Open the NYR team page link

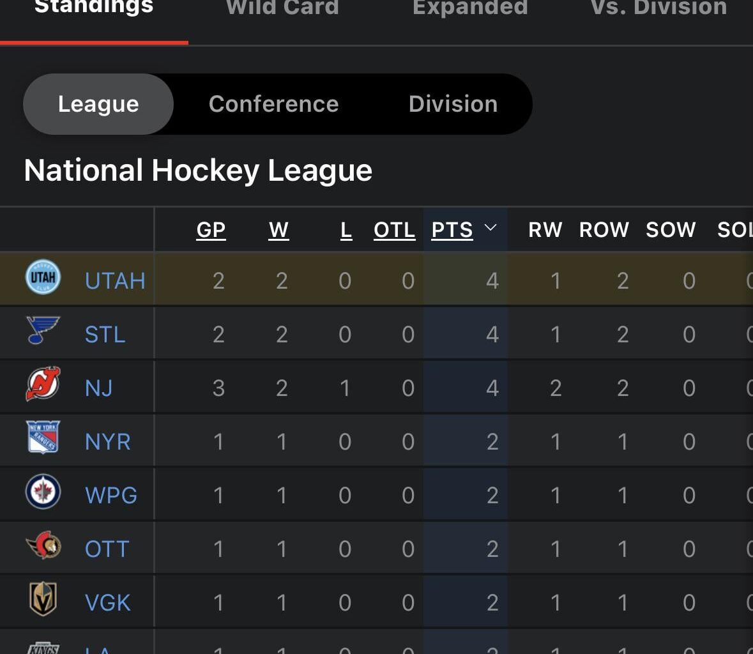click(x=108, y=441)
